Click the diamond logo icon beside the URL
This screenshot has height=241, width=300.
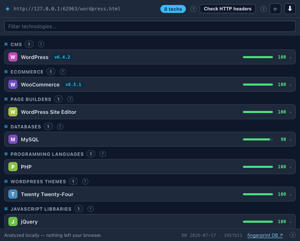[x=7, y=9]
